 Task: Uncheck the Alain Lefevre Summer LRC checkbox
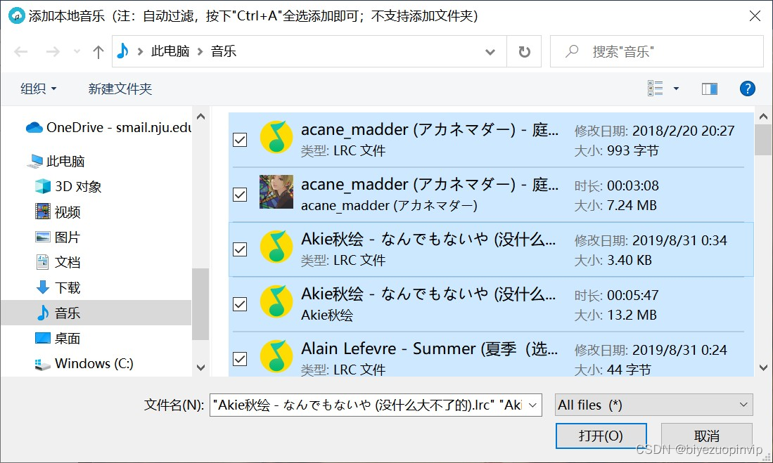pos(240,358)
